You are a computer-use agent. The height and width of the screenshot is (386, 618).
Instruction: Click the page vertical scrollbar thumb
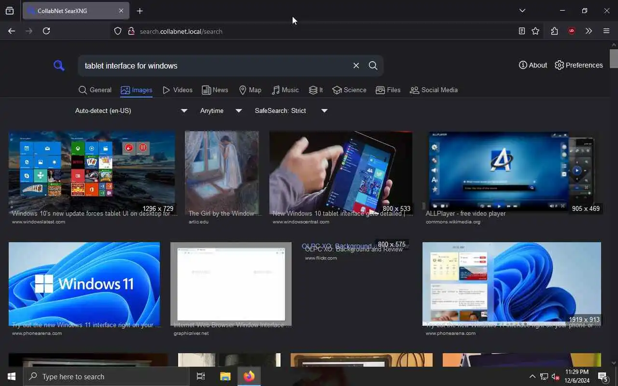(x=614, y=59)
